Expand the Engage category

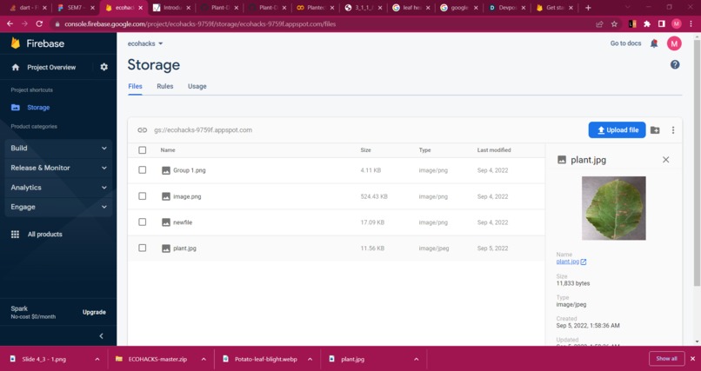click(x=58, y=207)
